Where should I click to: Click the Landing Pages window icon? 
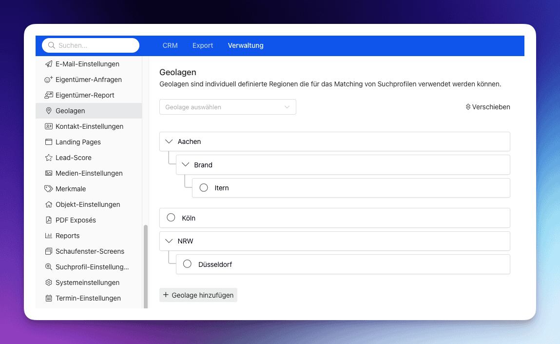click(x=48, y=142)
